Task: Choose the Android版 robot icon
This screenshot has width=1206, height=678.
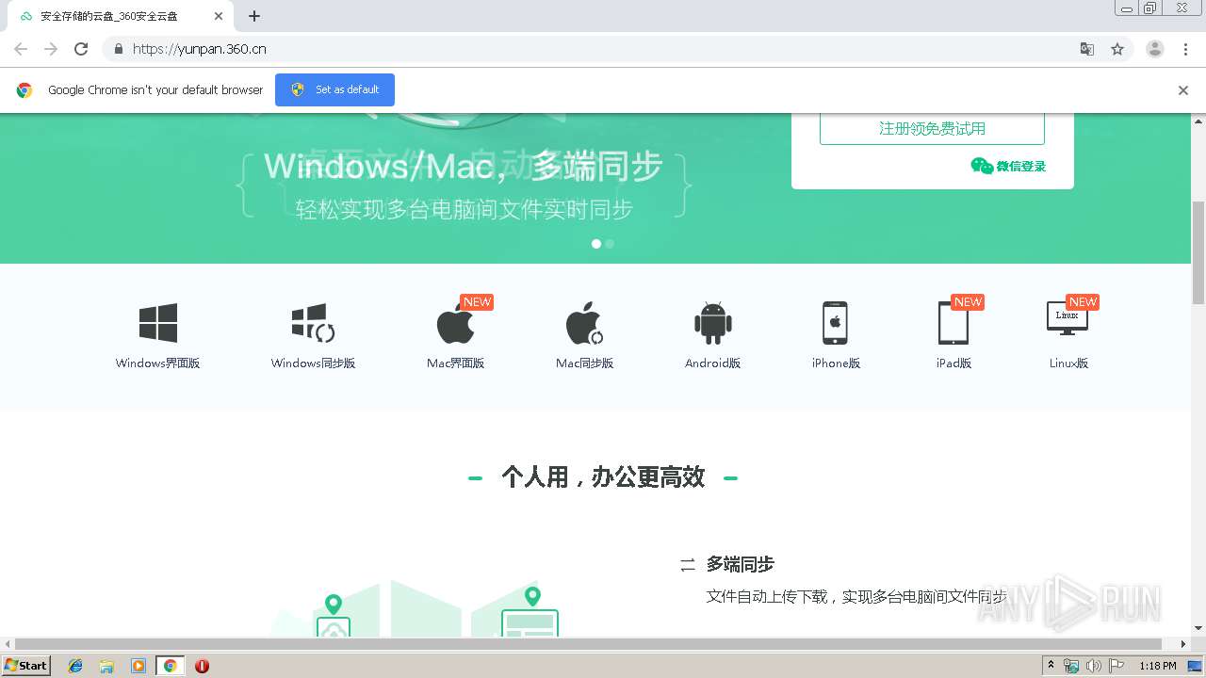Action: click(713, 323)
